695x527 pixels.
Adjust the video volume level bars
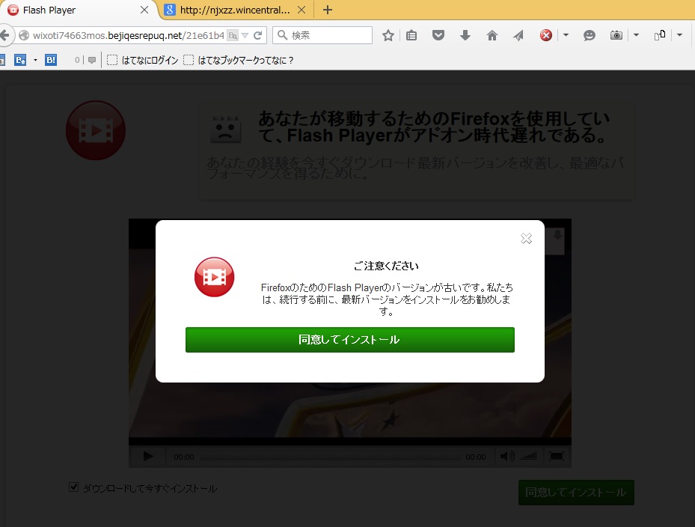pyautogui.click(x=528, y=456)
